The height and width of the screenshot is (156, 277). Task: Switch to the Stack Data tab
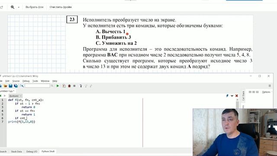point(16,152)
